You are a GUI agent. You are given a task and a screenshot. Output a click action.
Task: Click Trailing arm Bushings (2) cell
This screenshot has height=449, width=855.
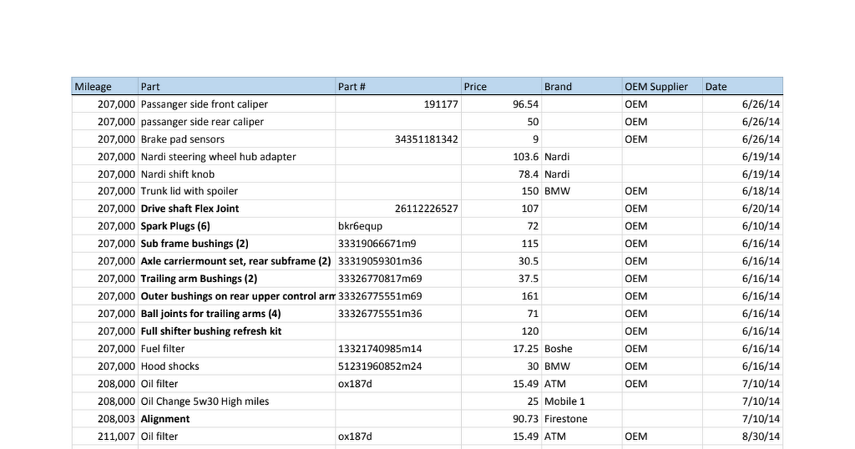coord(237,279)
